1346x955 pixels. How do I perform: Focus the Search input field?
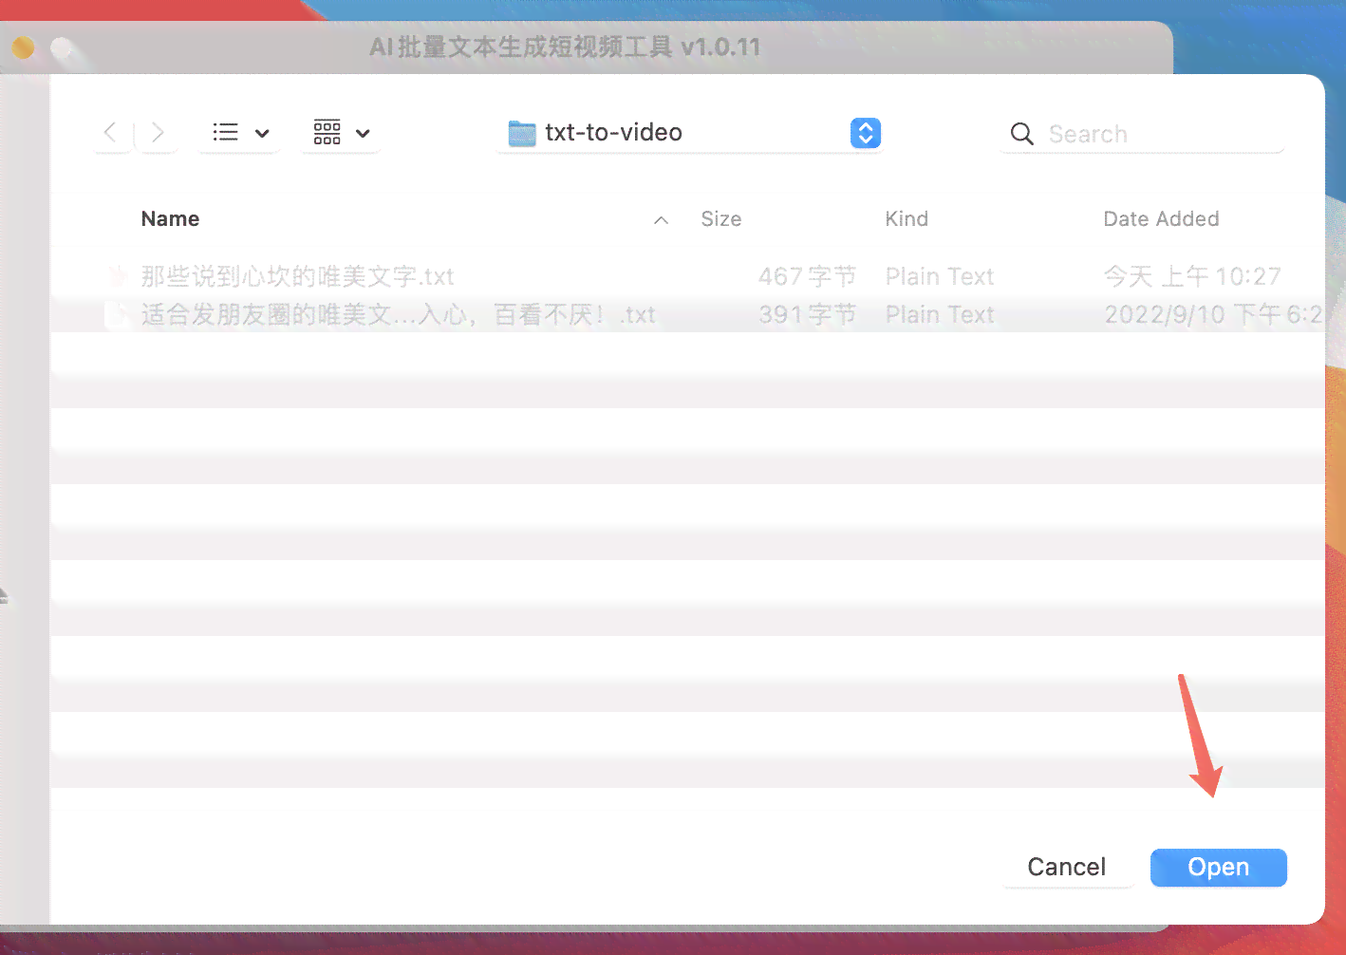click(1142, 134)
